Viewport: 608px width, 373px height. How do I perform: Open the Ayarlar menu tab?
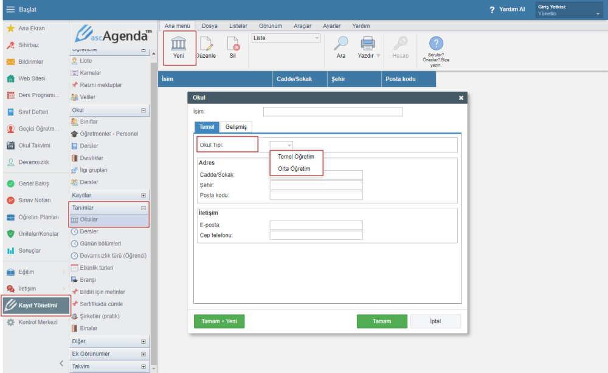331,26
